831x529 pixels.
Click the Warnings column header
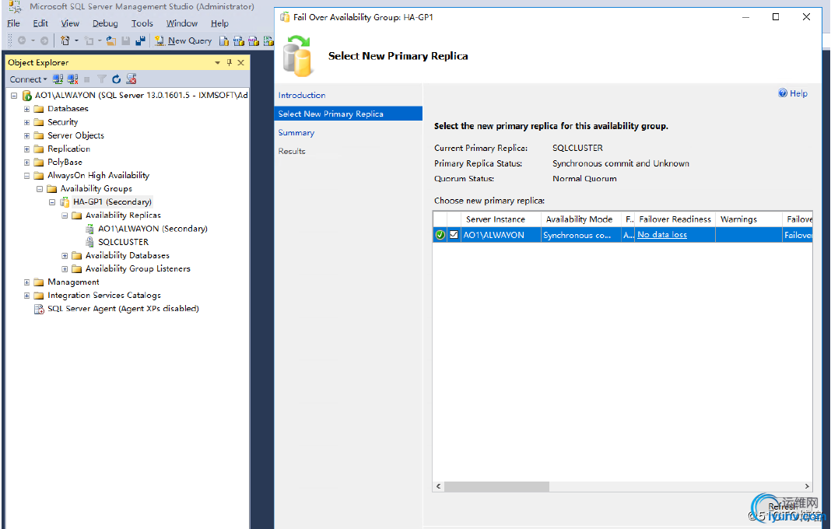(749, 219)
